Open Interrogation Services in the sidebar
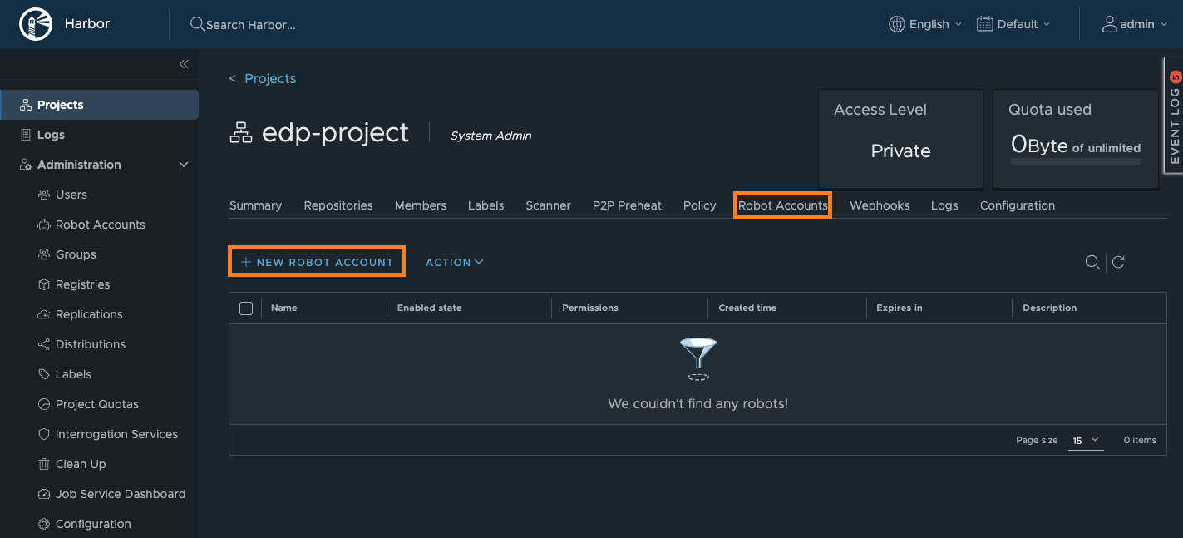 tap(116, 434)
